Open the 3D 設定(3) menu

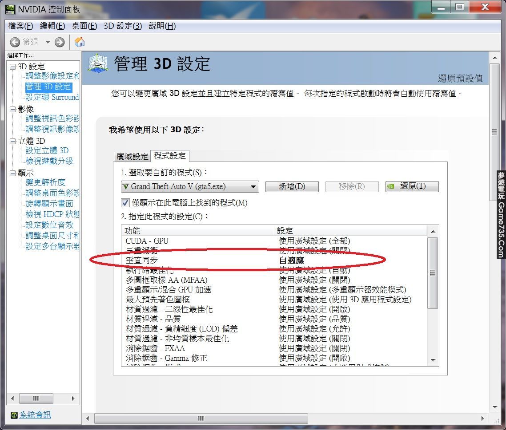[123, 26]
